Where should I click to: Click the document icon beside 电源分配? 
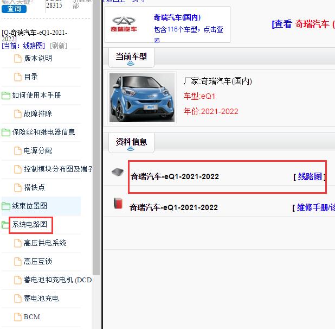pos(18,151)
